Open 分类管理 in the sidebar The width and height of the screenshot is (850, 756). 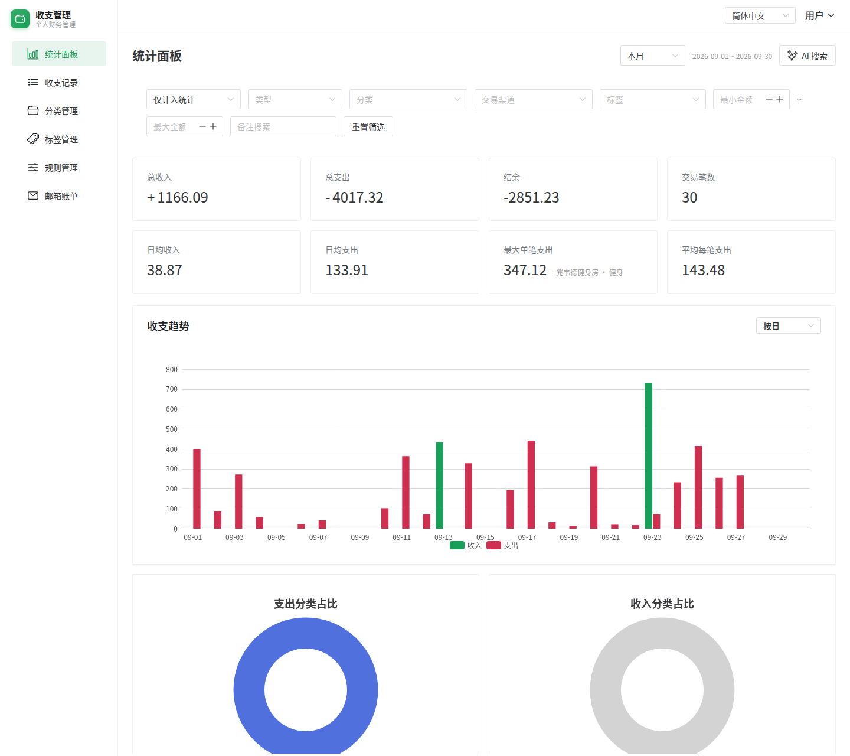59,111
